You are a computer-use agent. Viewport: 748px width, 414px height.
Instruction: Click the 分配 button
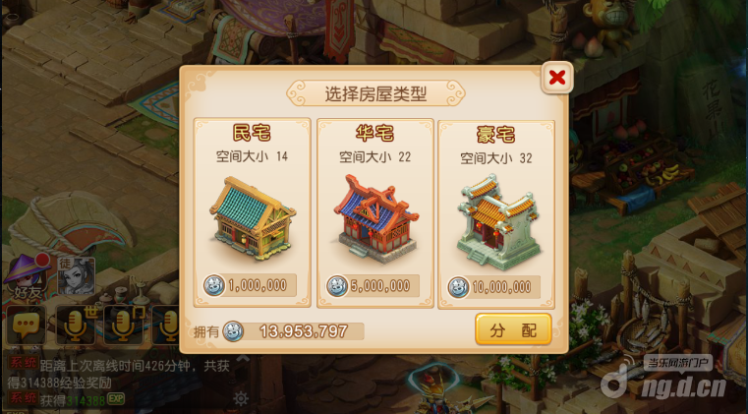(513, 329)
